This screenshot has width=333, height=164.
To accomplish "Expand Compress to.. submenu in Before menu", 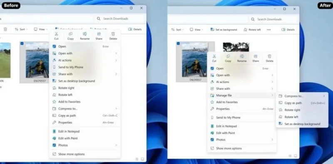I will click(85, 108).
